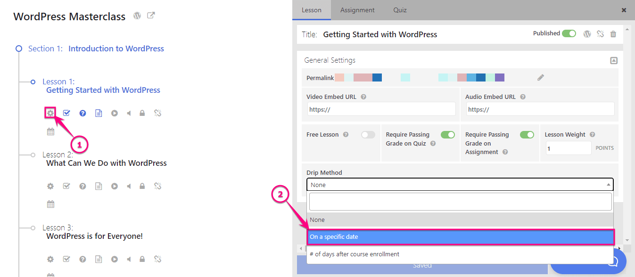Click audio speaker icon for Lesson 3
The width and height of the screenshot is (635, 277).
coord(129,259)
